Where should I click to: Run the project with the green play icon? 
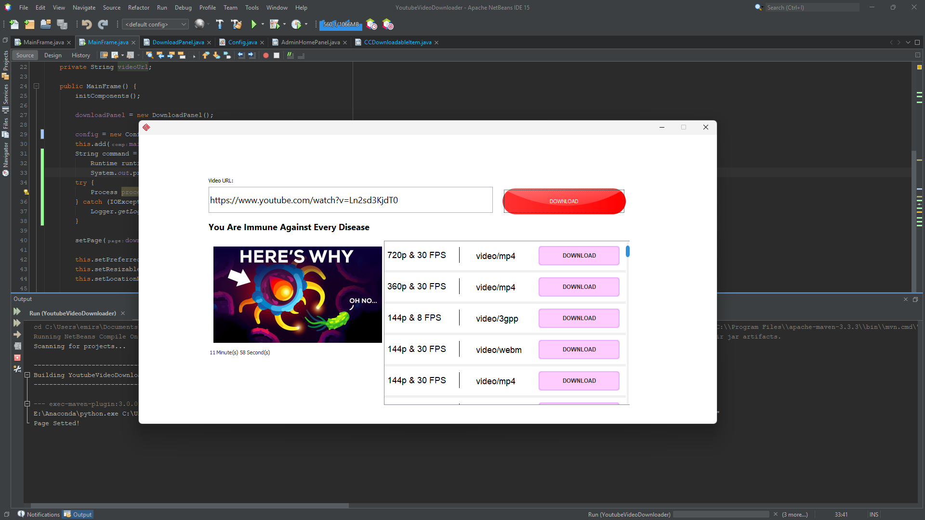click(253, 24)
